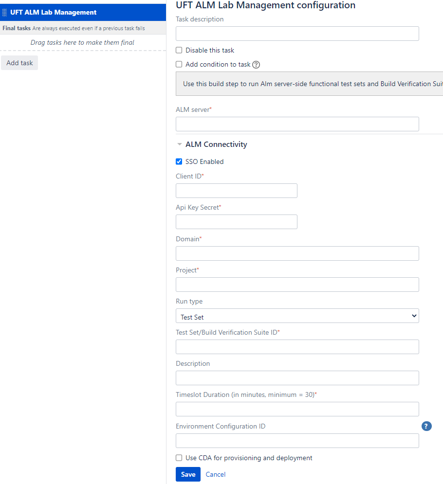Click the Save button
443x484 pixels.
point(188,474)
